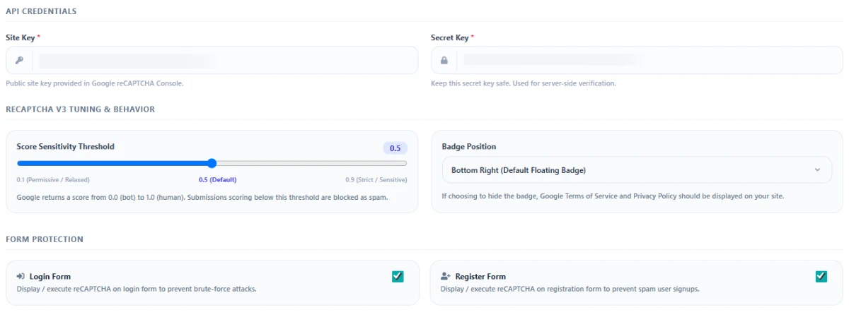Click the Login Form sign-in arrow icon
Screen dimensions: 849x317
point(21,277)
